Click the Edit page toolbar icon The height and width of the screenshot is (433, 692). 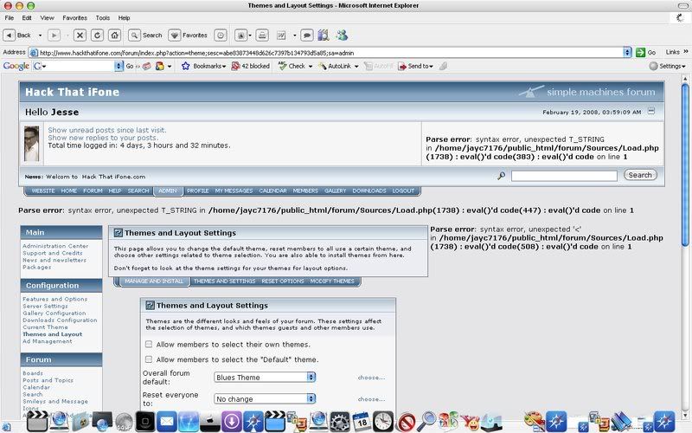pos(281,36)
